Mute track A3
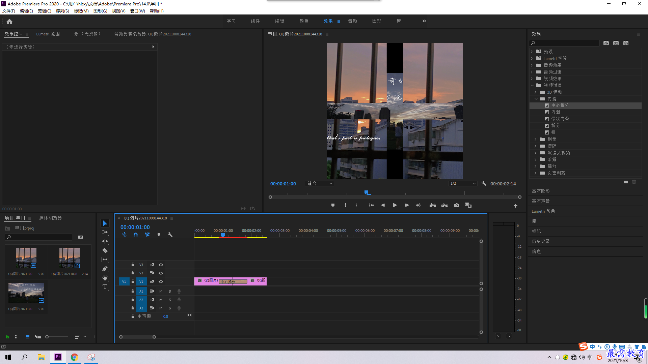Viewport: 648px width, 364px height. tap(161, 308)
